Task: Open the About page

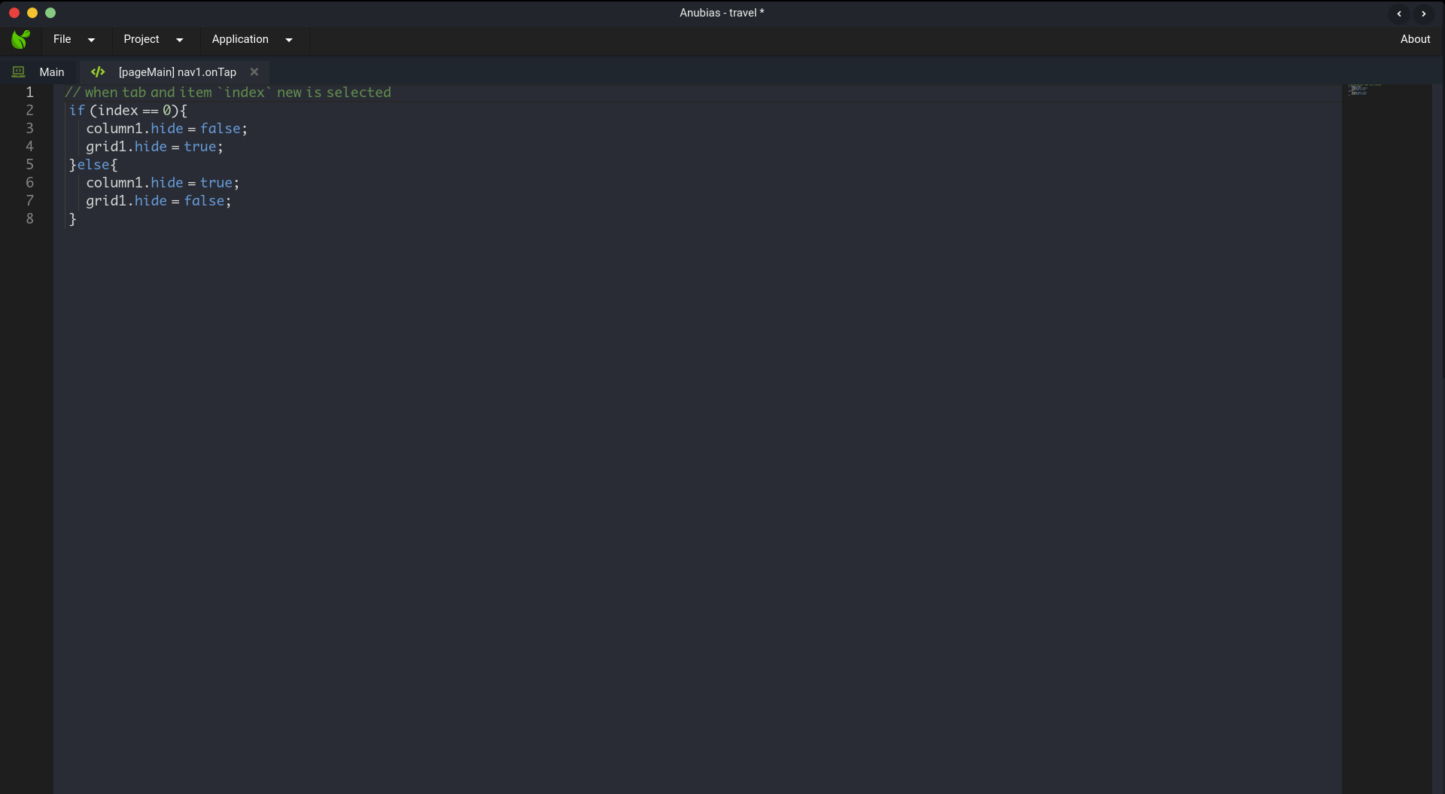Action: click(x=1415, y=39)
